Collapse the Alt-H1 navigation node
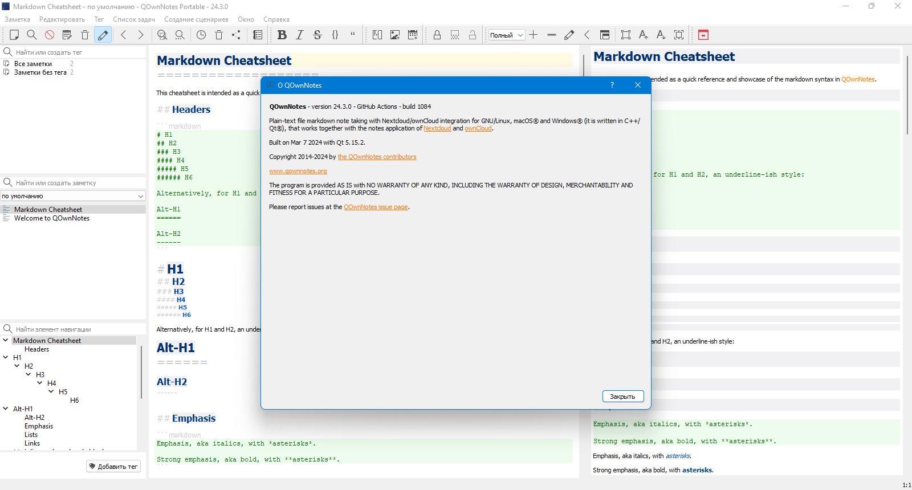 point(6,409)
